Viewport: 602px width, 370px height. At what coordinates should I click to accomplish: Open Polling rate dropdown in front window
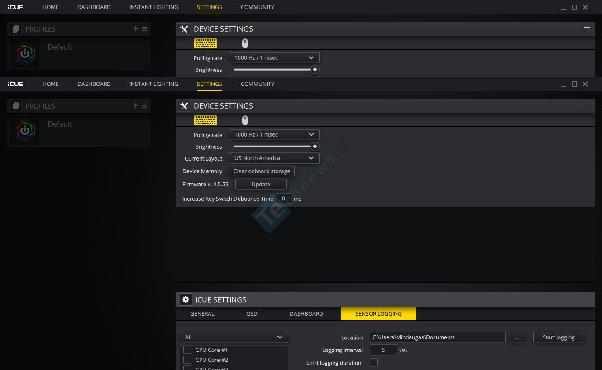coord(274,134)
